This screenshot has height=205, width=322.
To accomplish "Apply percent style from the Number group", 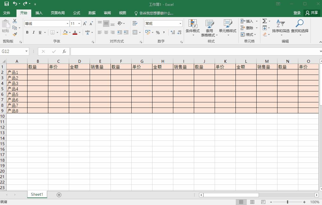I will pyautogui.click(x=158, y=33).
